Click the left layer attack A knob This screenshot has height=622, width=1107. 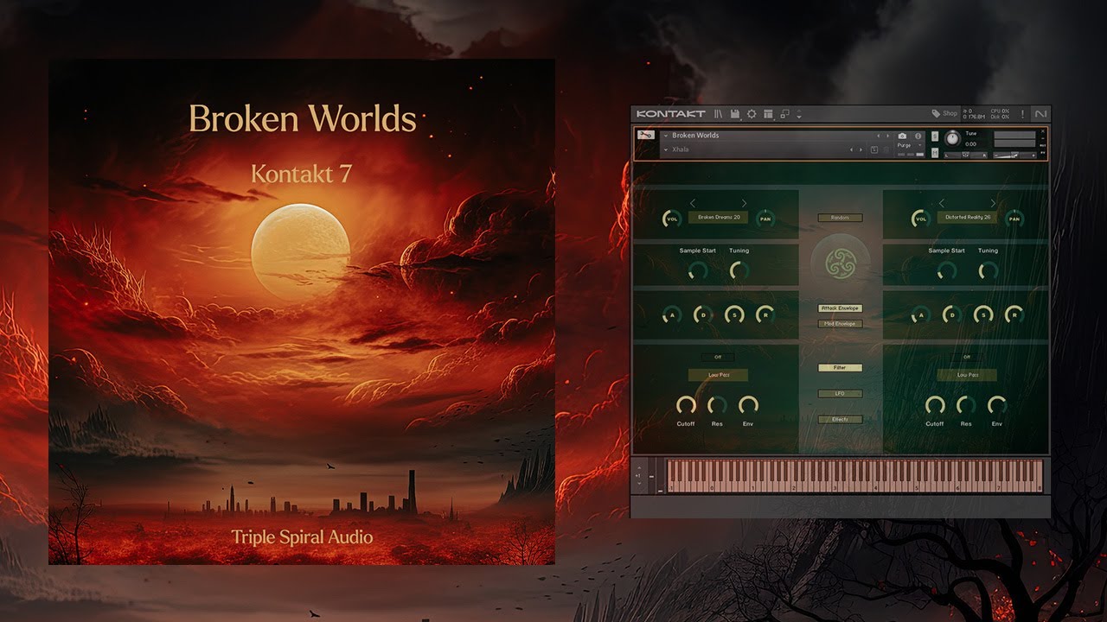(672, 315)
